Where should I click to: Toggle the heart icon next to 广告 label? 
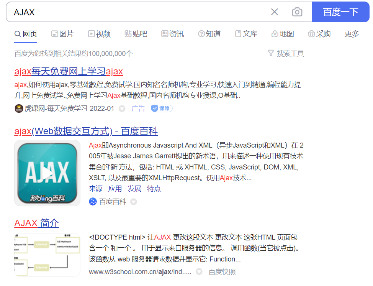click(x=122, y=108)
